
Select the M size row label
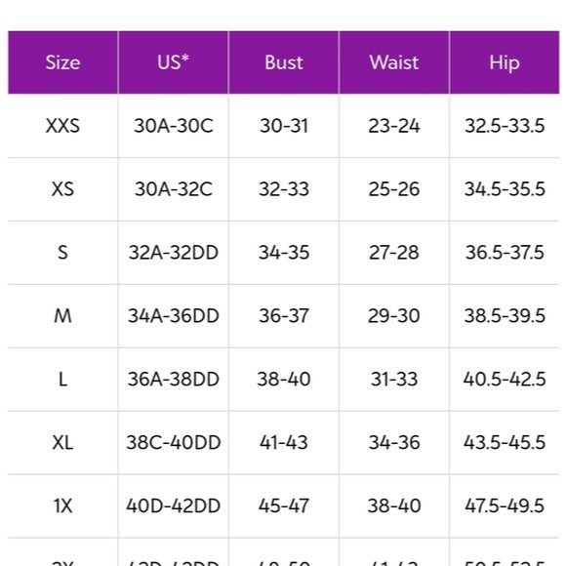tap(62, 316)
